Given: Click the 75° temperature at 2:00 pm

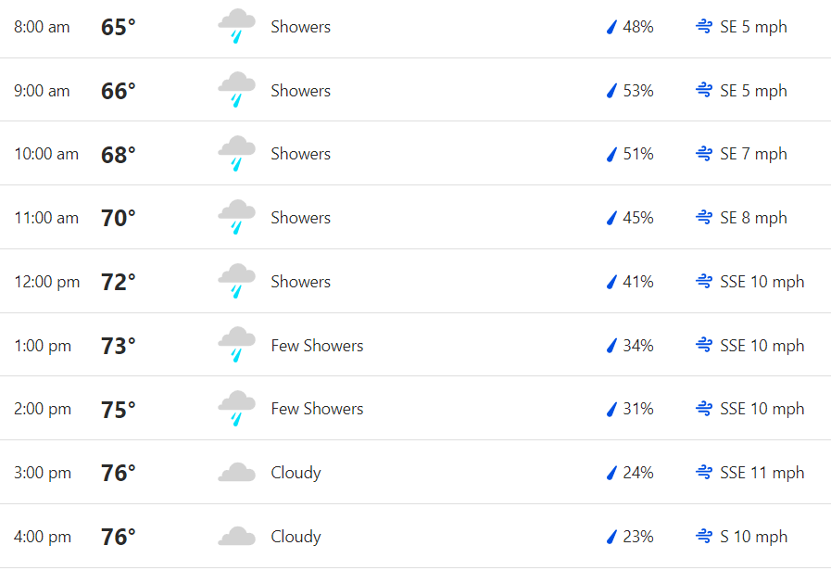Looking at the screenshot, I should (119, 410).
